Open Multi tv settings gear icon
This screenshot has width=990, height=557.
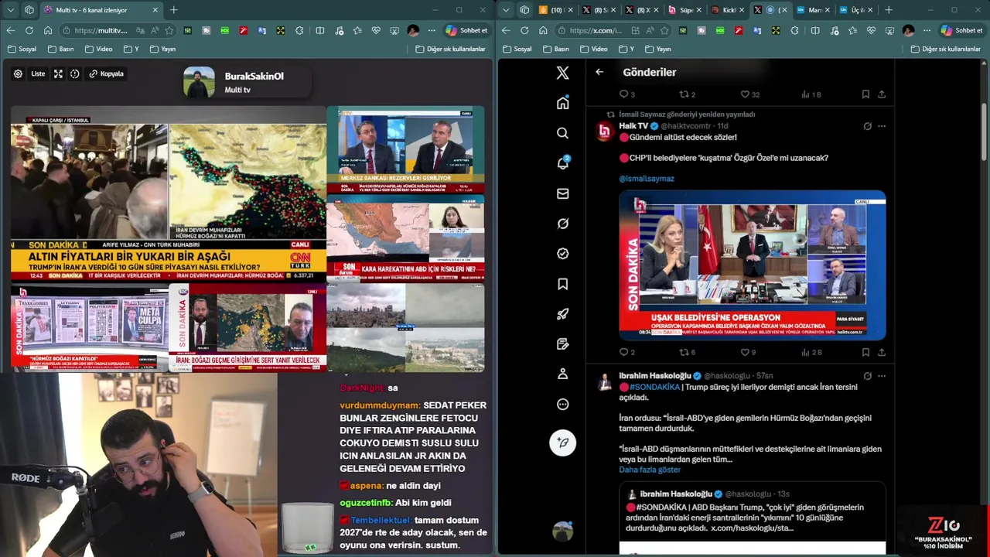[18, 74]
